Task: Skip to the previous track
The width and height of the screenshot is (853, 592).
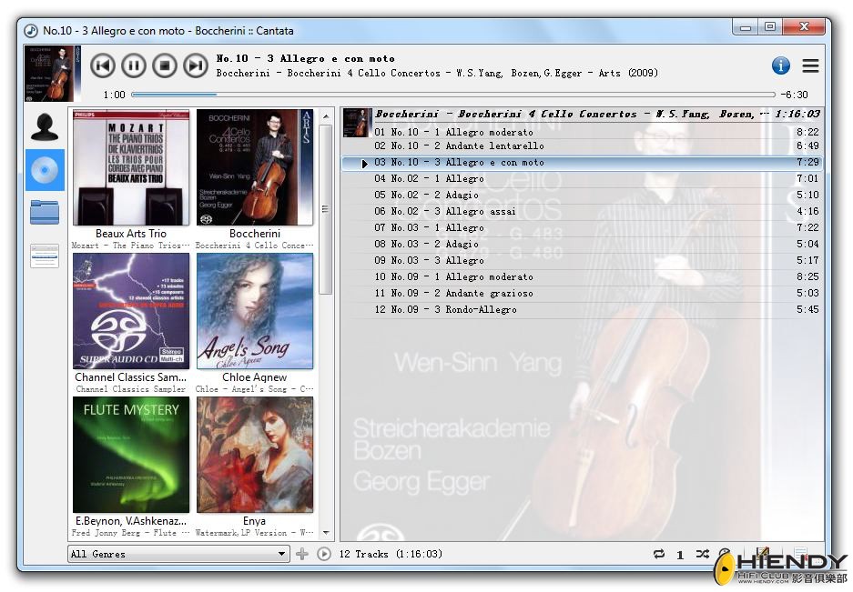Action: pyautogui.click(x=102, y=65)
